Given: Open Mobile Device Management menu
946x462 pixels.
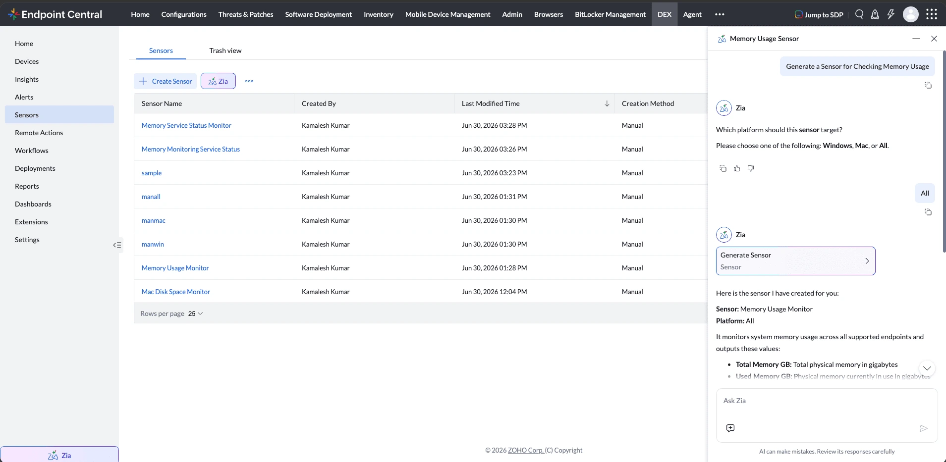Looking at the screenshot, I should point(448,14).
